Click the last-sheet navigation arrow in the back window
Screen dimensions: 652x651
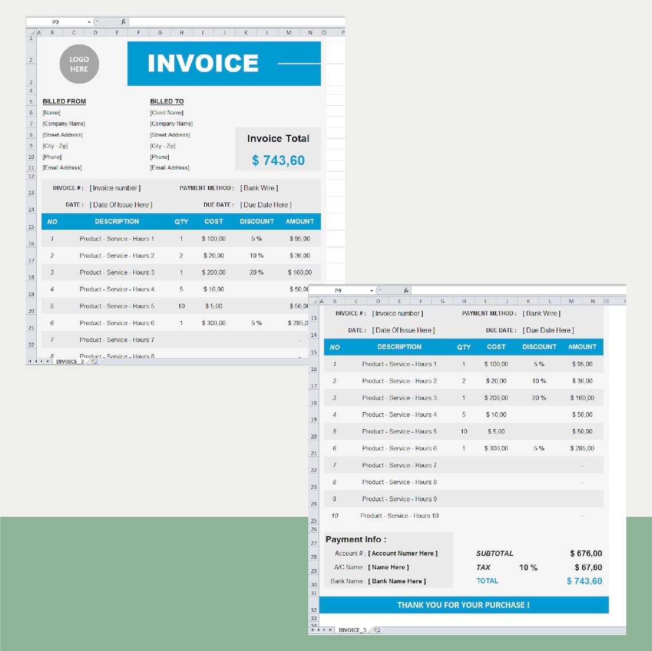coord(330,629)
